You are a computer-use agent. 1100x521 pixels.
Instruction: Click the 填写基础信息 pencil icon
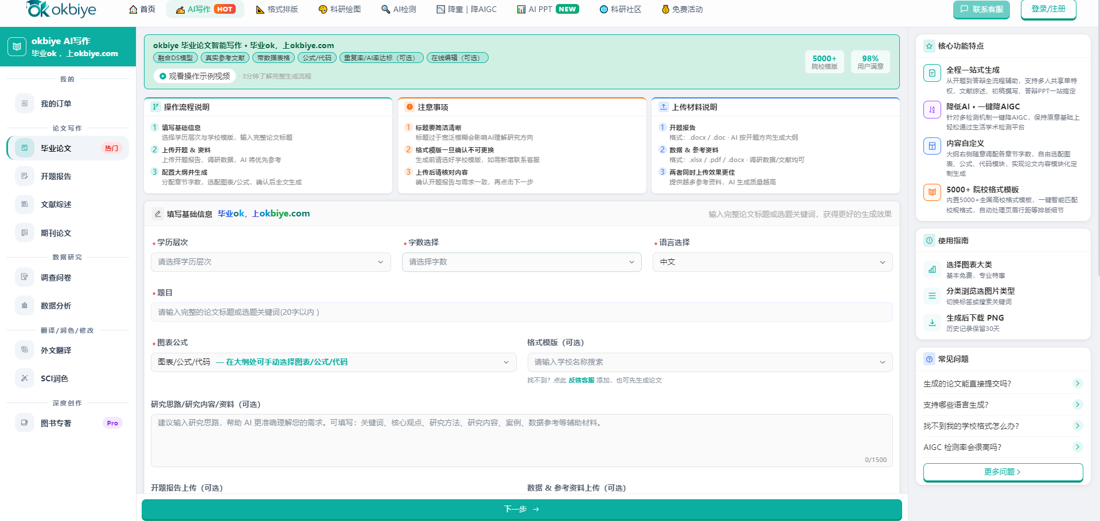(158, 214)
